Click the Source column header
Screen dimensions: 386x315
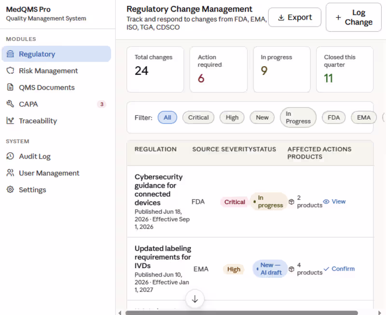(206, 149)
